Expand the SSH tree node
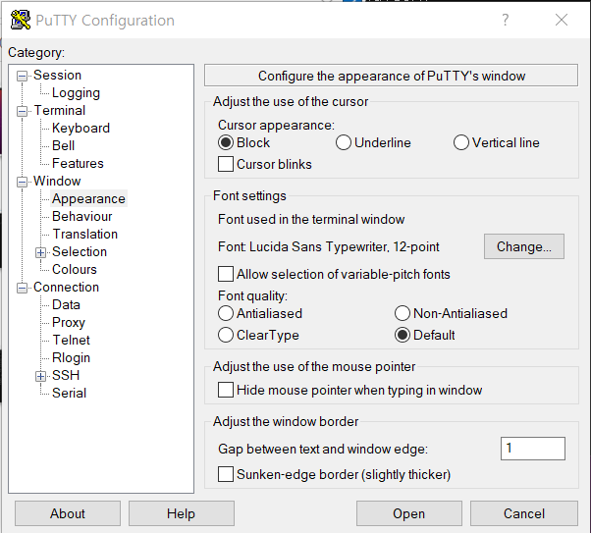The width and height of the screenshot is (591, 533). [40, 376]
